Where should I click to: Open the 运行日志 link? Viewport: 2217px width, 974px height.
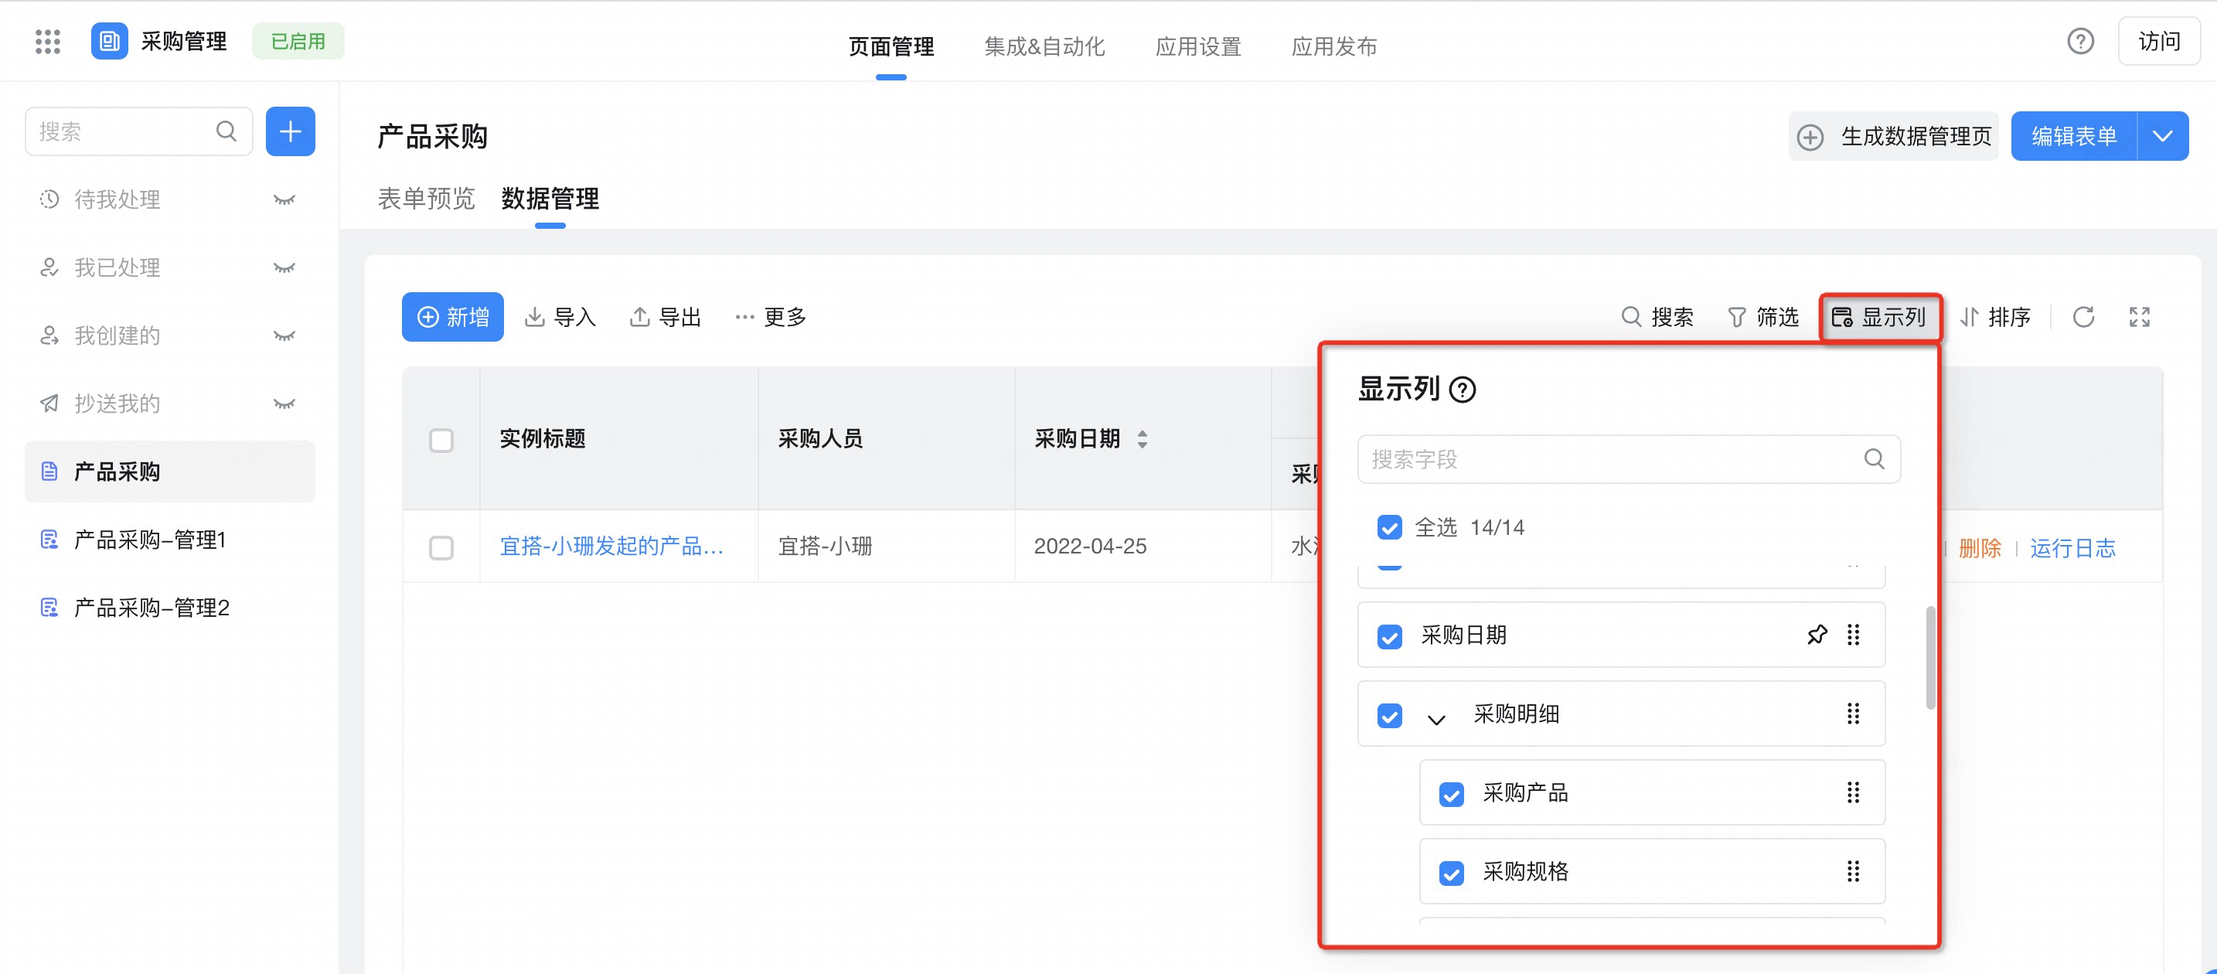point(2072,548)
